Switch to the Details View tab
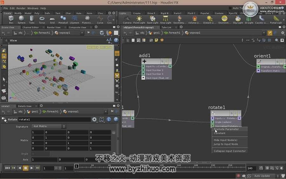286x179 pixels. tap(25, 106)
